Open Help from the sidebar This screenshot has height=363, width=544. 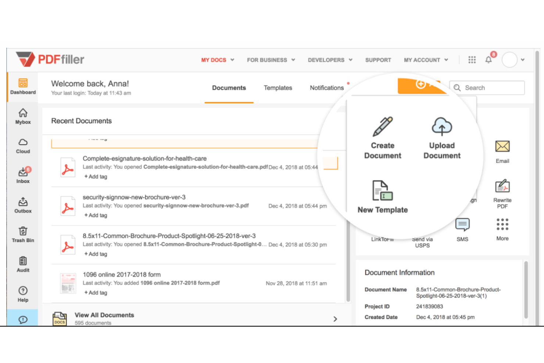(23, 294)
